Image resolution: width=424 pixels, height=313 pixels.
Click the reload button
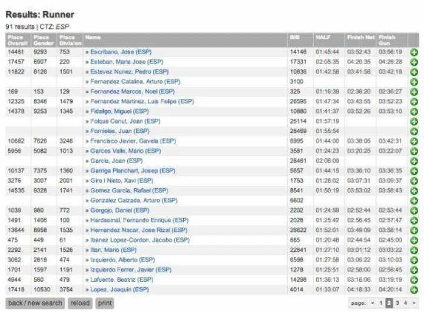[x=79, y=303]
